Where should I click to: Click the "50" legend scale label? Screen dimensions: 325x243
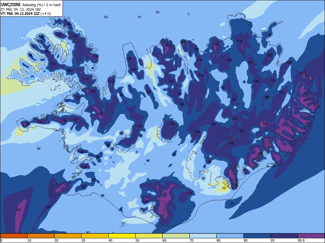tap(137, 240)
